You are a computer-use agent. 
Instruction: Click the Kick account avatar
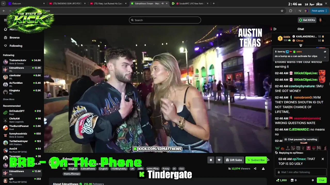click(320, 20)
